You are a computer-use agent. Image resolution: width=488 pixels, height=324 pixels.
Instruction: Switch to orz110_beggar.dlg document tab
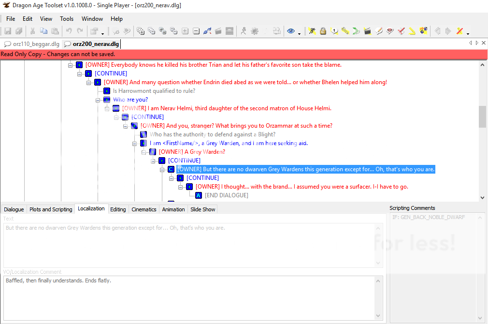pyautogui.click(x=32, y=44)
